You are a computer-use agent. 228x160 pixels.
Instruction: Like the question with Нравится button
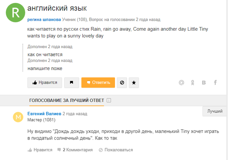(44, 83)
